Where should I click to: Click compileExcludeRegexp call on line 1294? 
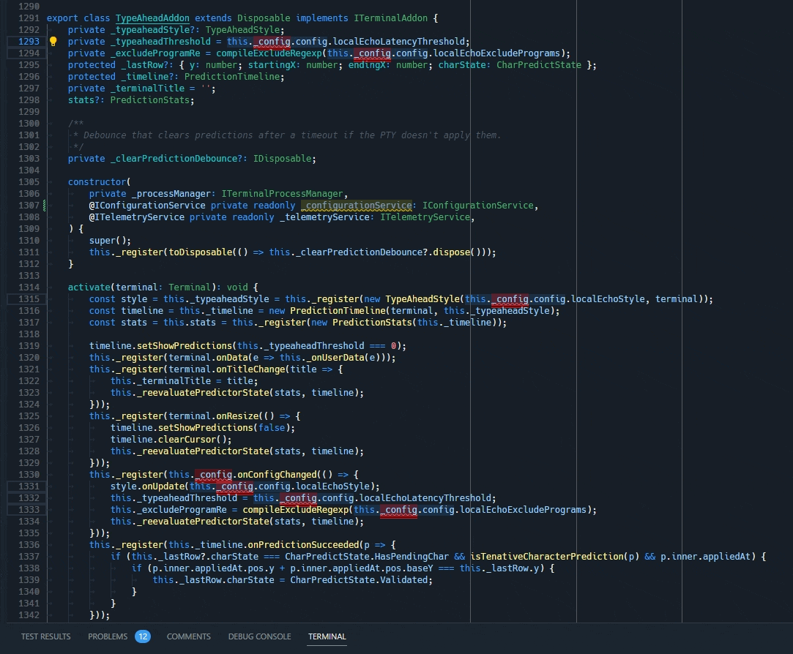click(269, 53)
